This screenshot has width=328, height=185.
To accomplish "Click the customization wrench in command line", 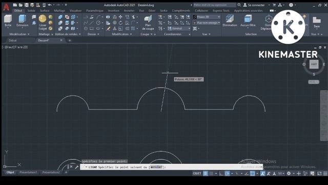I will coord(76,167).
